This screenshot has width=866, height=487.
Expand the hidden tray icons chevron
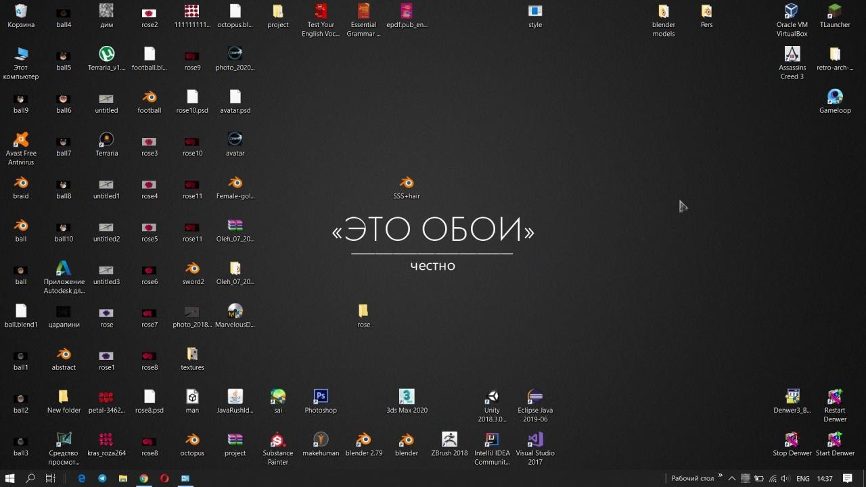tap(731, 478)
